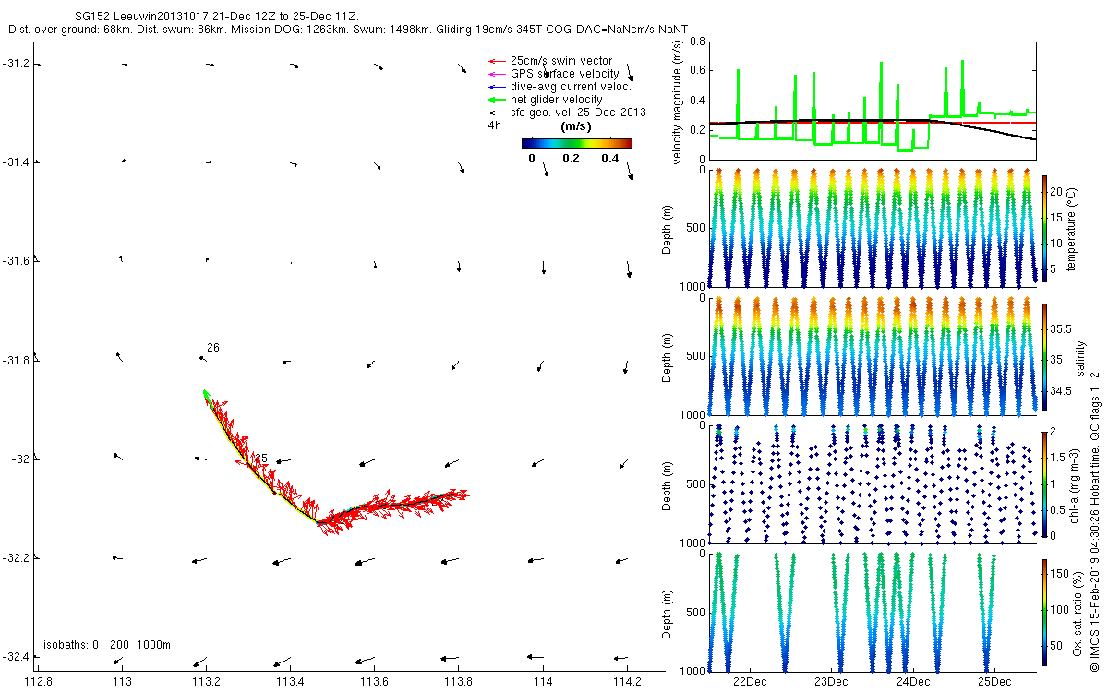The width and height of the screenshot is (1108, 692).
Task: Click the temperature (°C) colorbar
Action: [1044, 227]
